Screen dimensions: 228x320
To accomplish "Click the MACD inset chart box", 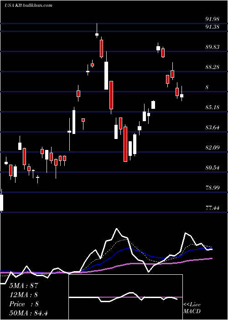I will coord(125,297).
